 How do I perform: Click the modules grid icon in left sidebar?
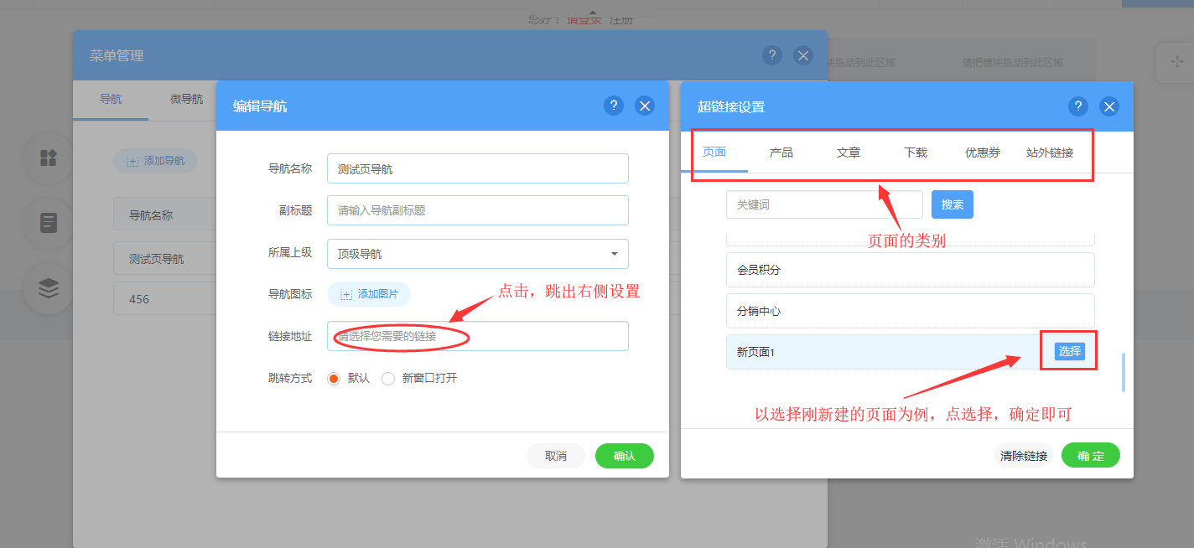coord(49,158)
